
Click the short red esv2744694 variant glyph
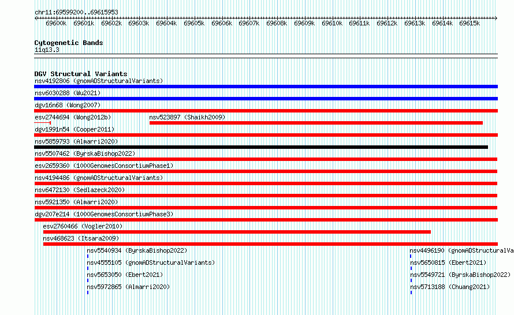pyautogui.click(x=42, y=123)
